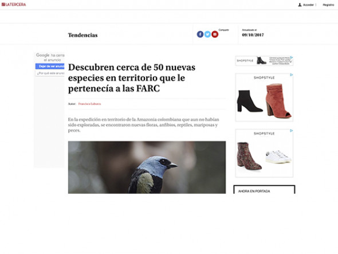Viewport: 338px width, 254px height.
Task: Open the 'Ahora en portada' panel
Action: tap(264, 189)
